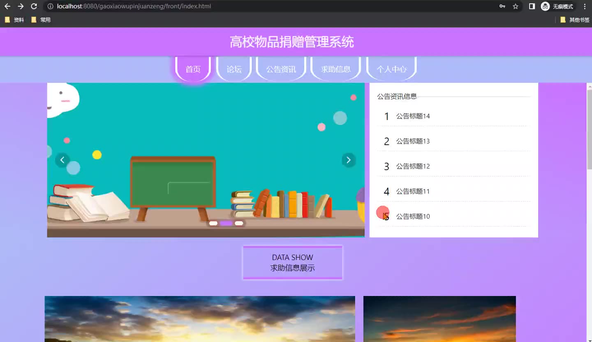This screenshot has width=592, height=342.
Task: Switch to 公告资讯 tab
Action: pyautogui.click(x=281, y=69)
